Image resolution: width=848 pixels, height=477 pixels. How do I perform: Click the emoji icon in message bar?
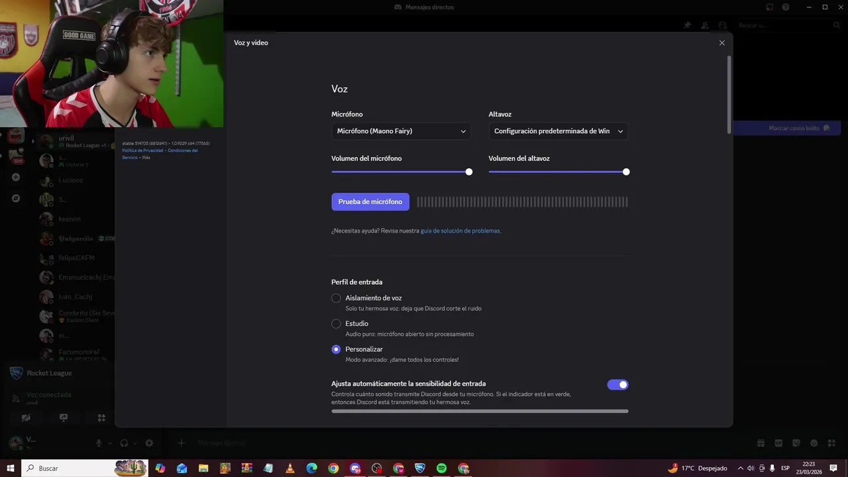coord(814,443)
